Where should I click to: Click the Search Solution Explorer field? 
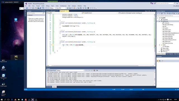tap(168, 16)
